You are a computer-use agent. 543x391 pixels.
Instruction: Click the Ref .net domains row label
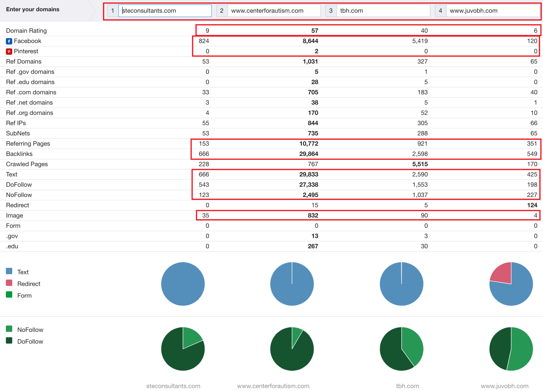(x=29, y=103)
